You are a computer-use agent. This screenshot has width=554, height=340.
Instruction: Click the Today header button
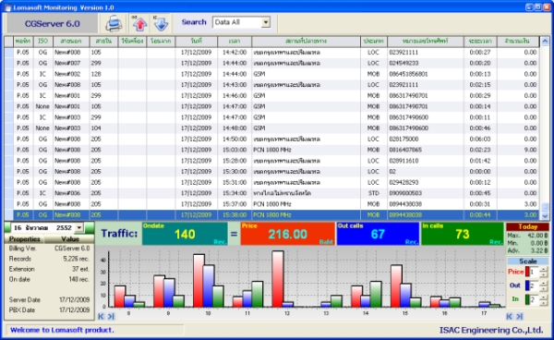[527, 227]
